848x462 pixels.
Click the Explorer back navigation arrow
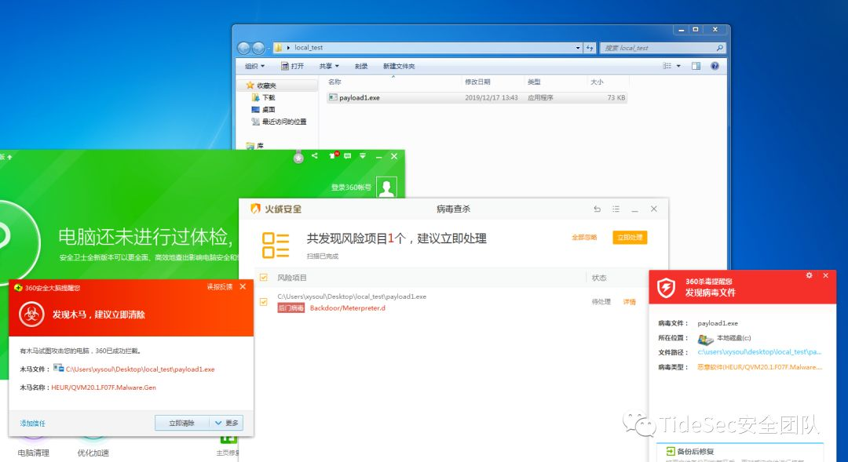[x=244, y=48]
